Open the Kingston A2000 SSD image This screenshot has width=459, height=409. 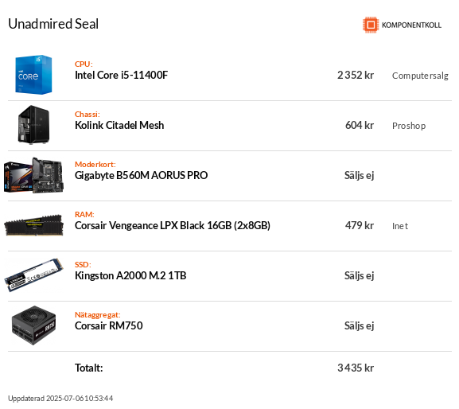(x=33, y=275)
